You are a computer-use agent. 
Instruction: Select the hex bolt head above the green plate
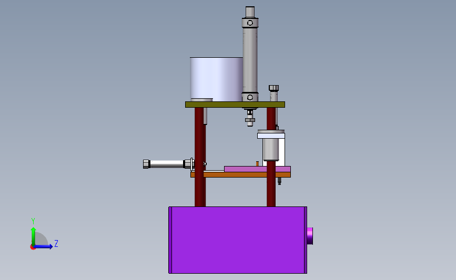274,88
